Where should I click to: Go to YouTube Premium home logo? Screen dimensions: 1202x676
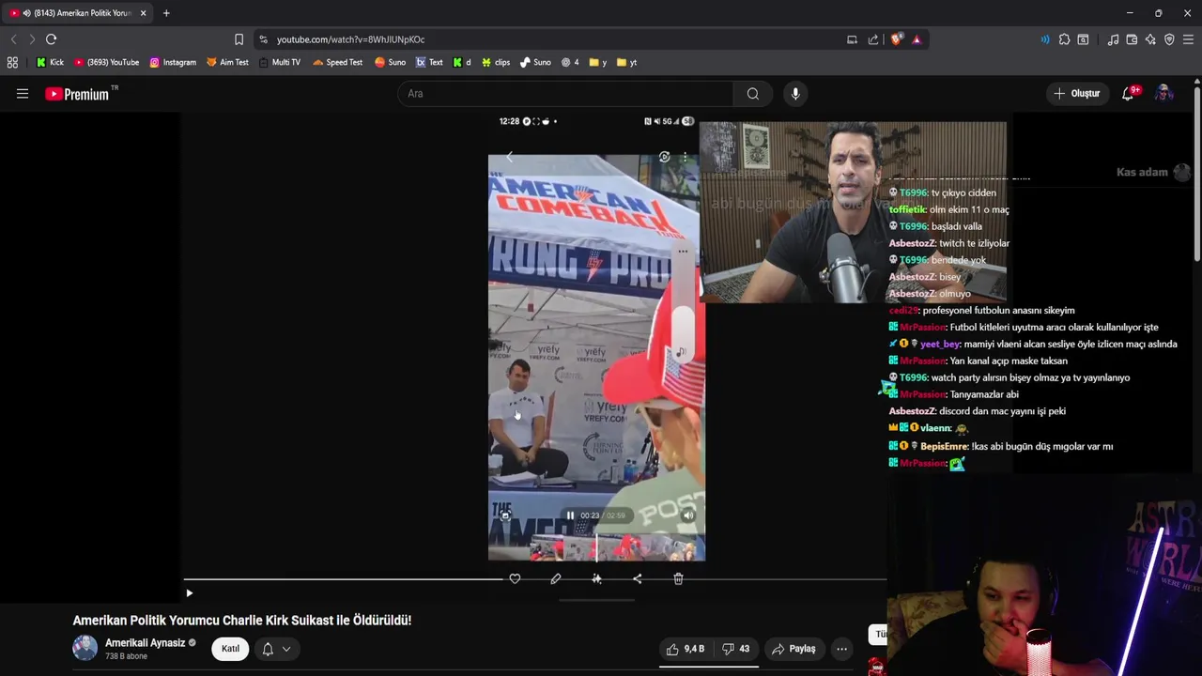coord(77,94)
